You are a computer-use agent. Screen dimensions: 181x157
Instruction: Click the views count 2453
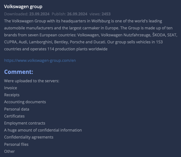pyautogui.click(x=106, y=14)
